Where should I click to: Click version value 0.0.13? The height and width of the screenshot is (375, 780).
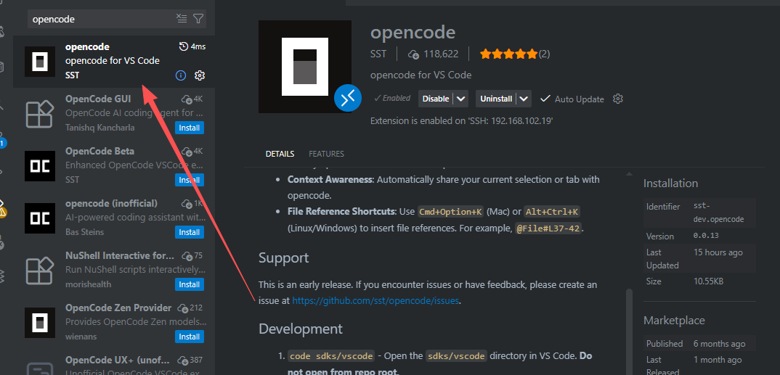[706, 236]
